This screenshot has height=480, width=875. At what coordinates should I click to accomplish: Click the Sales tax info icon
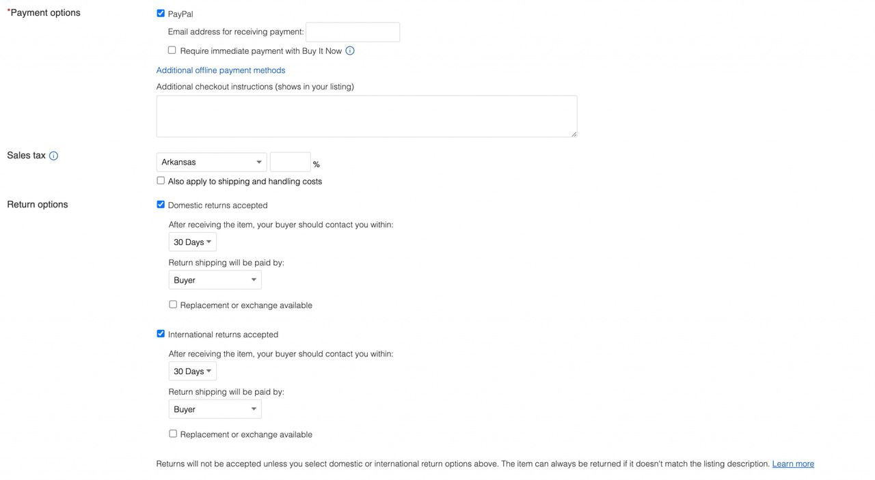(x=53, y=156)
